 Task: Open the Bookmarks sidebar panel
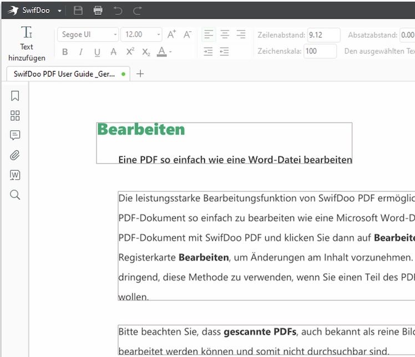(x=15, y=96)
